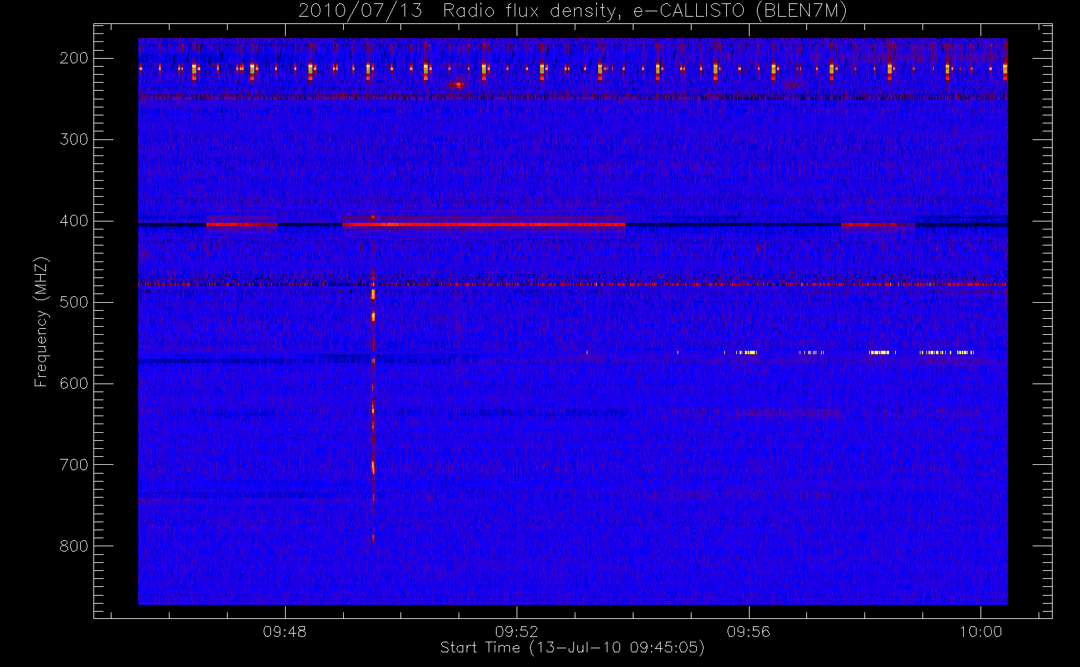Click the '200' frequency tick label
Screen dimensions: 1080x667
click(73, 58)
